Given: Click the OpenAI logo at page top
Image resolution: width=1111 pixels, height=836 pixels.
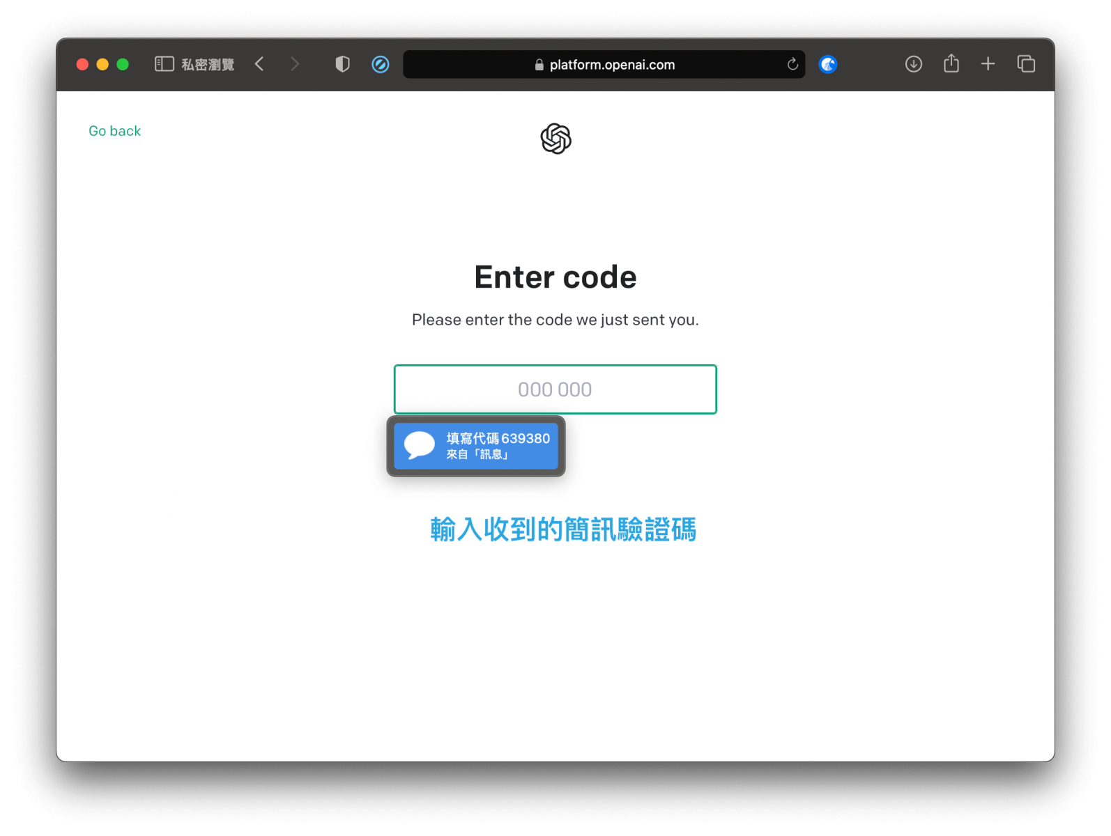Looking at the screenshot, I should click(555, 139).
